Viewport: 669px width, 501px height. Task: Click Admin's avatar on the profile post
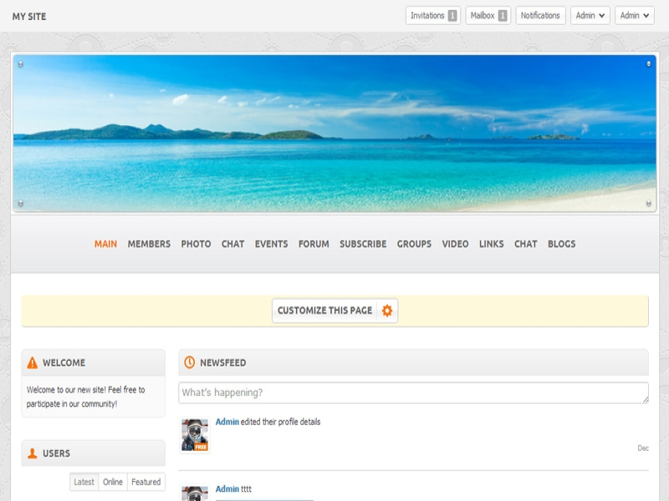[x=195, y=435]
